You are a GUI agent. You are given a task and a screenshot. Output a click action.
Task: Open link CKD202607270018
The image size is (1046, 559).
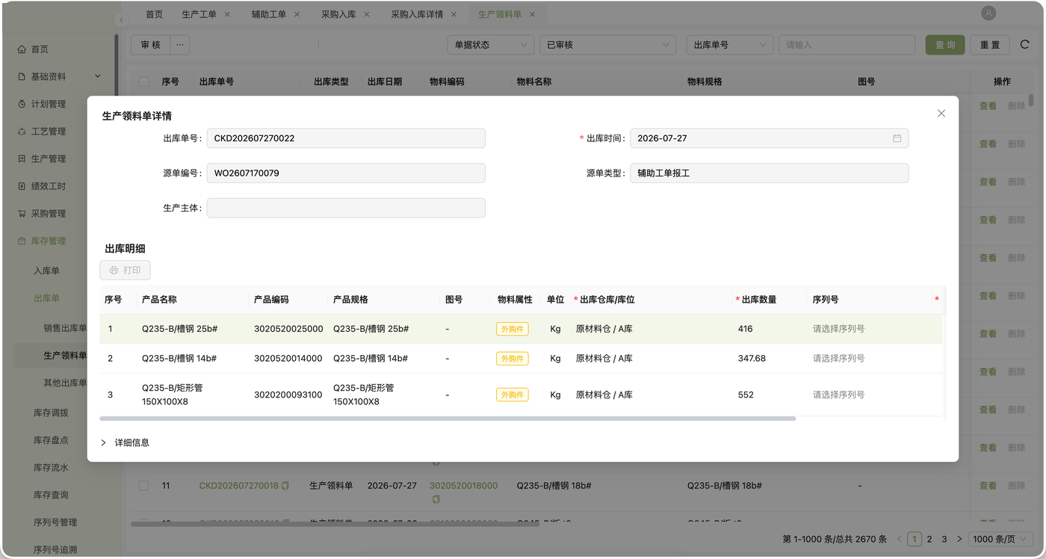pyautogui.click(x=239, y=486)
